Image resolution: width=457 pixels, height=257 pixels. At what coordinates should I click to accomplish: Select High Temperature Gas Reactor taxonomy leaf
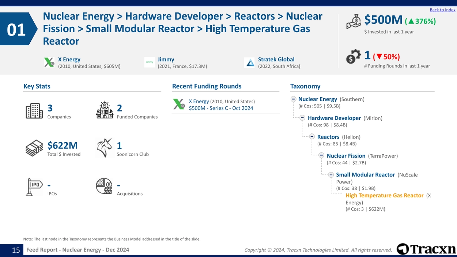pos(385,196)
